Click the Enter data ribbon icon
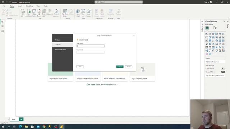Viewport: 230px width, 129px height. point(44,13)
